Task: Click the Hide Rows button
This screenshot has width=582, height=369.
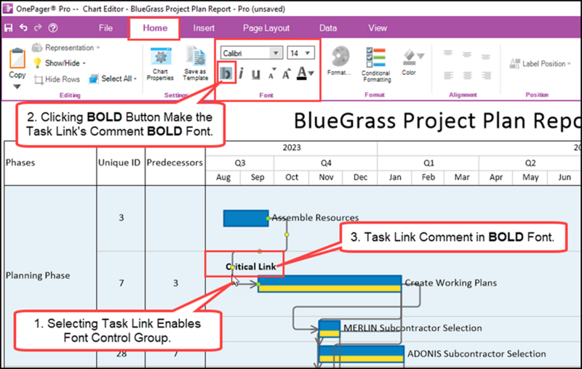Action: tap(57, 79)
